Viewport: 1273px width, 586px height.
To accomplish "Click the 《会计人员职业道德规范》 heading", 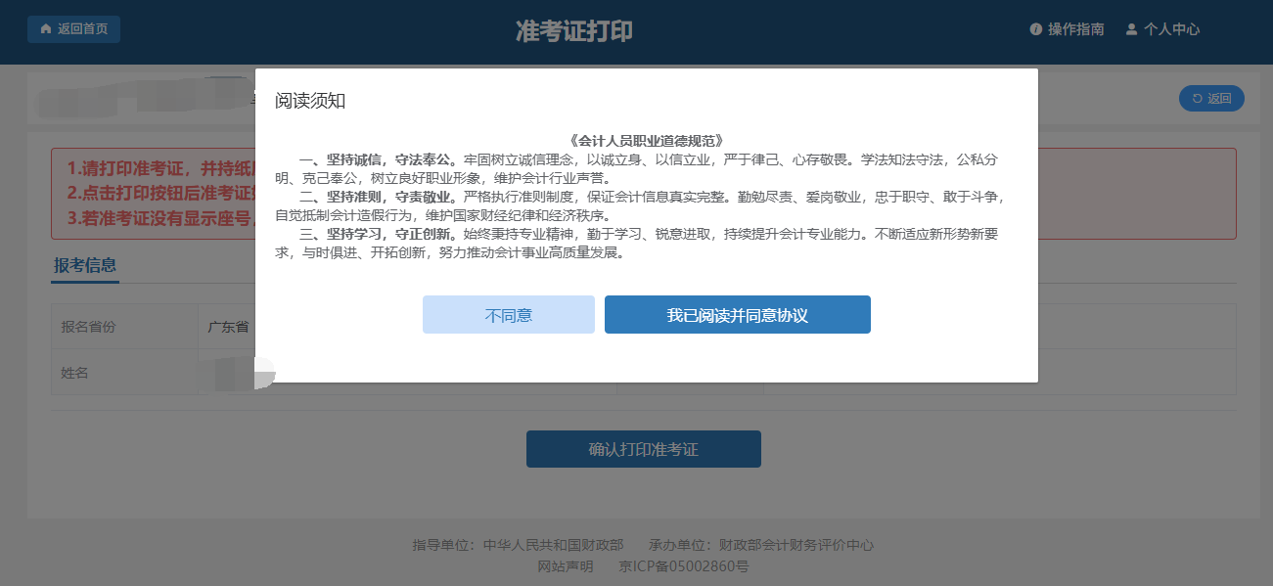I will pos(646,141).
